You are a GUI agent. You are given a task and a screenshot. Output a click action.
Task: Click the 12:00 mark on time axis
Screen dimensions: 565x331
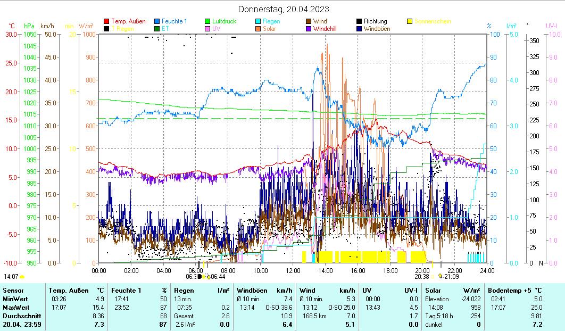pos(293,270)
